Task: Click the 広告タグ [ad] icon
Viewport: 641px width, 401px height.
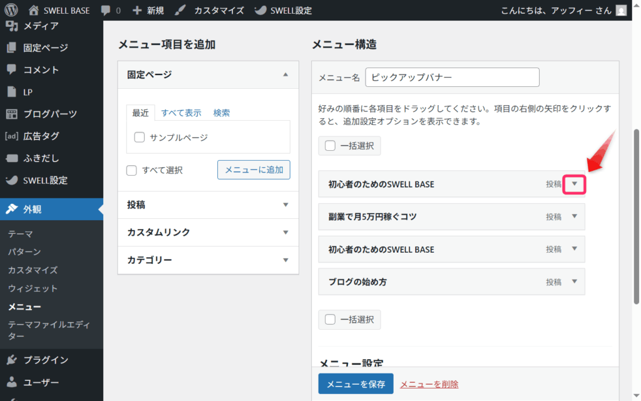Action: (x=11, y=136)
